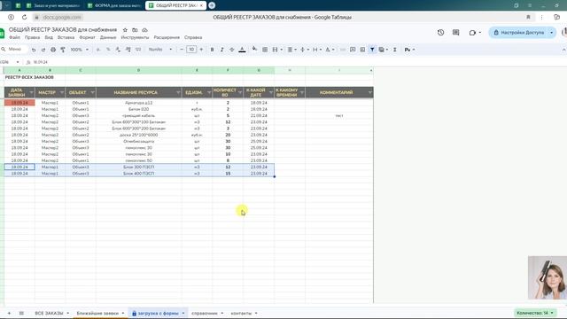The image size is (567, 319).
Task: Open the filter views icon
Action: point(382,50)
